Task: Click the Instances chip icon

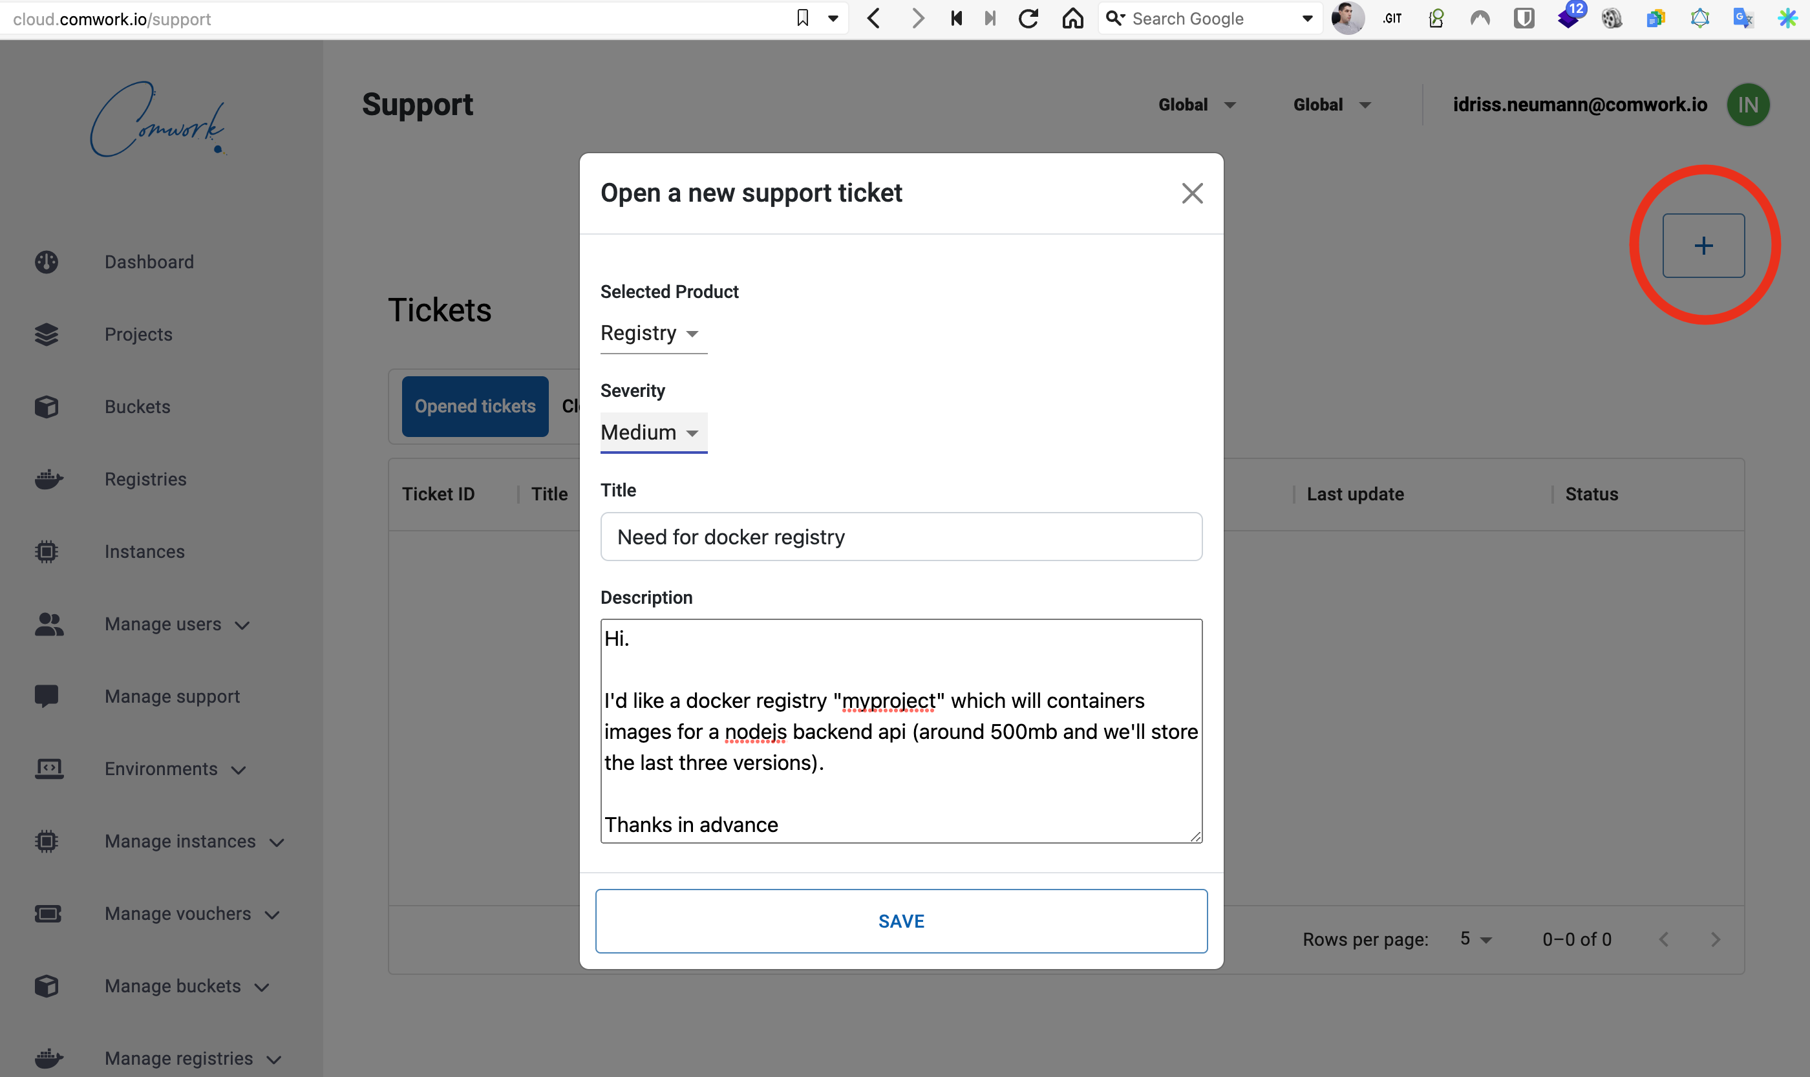Action: pyautogui.click(x=47, y=551)
